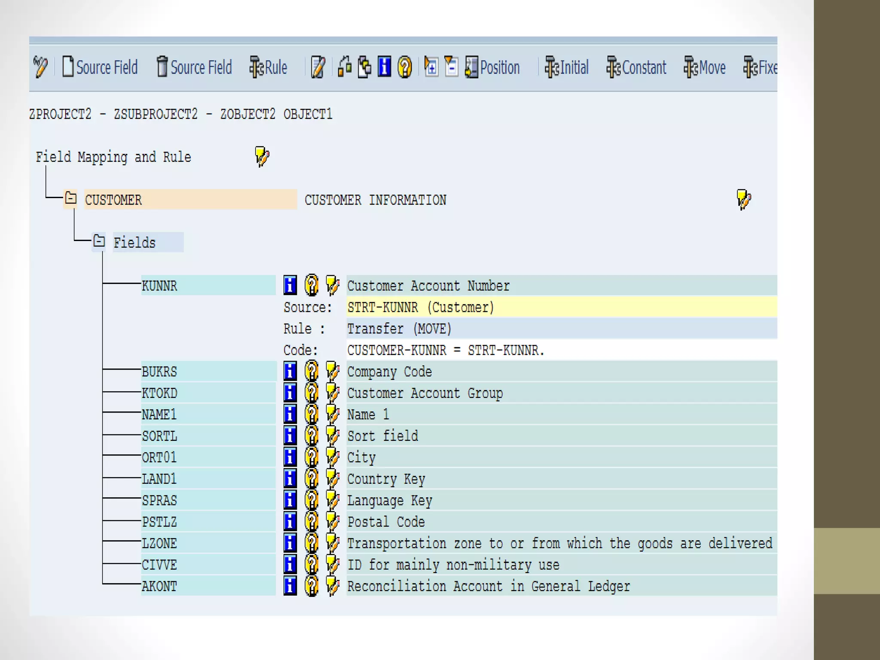Click the STRT-KUNNR source field line

[421, 307]
